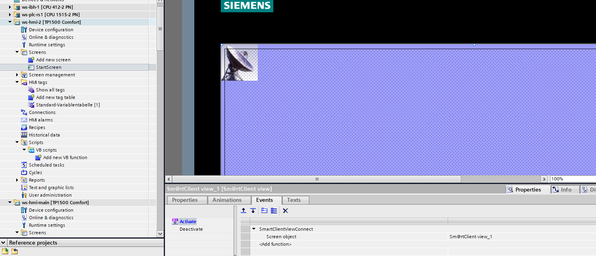The height and width of the screenshot is (256, 596).
Task: Click the expand-all list icon in Events toolbar
Action: click(274, 210)
